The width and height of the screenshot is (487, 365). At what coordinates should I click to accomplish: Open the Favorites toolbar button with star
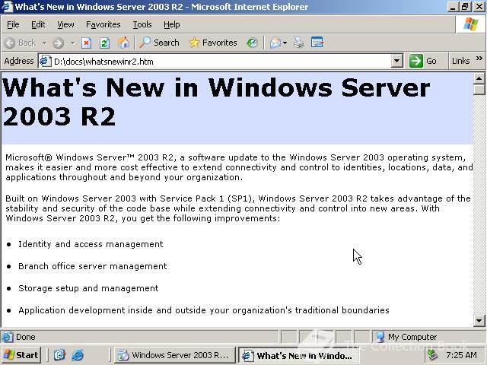pos(213,43)
